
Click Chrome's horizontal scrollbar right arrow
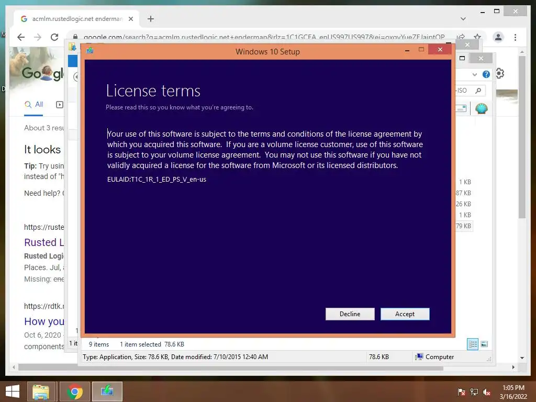point(513,367)
